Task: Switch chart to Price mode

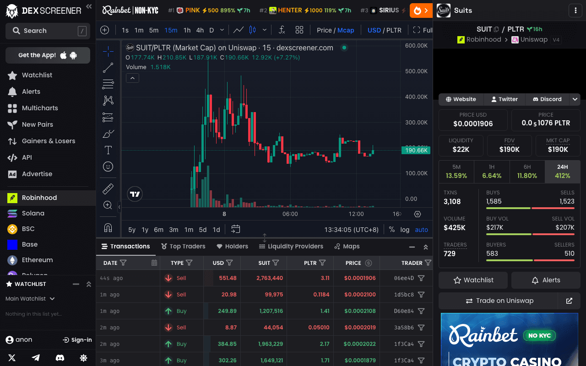Action: click(x=324, y=30)
